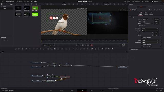Switch to the Edit page
The image size is (164, 92).
(x=72, y=91)
